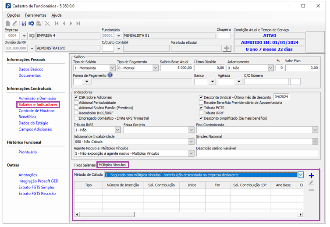Click the Forma de Pagamento info icon
This screenshot has width=330, height=227.
click(110, 75)
